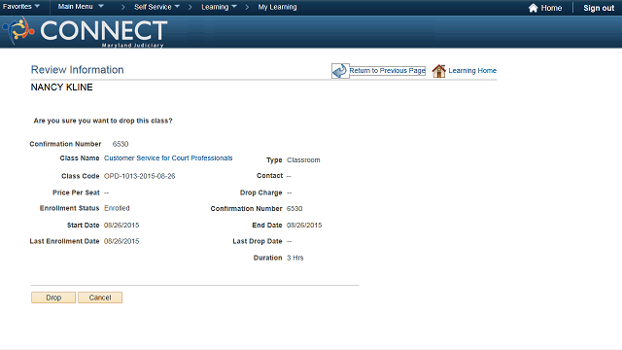Image resolution: width=622 pixels, height=350 pixels.
Task: Open the Main Menu dropdown
Action: tap(81, 7)
